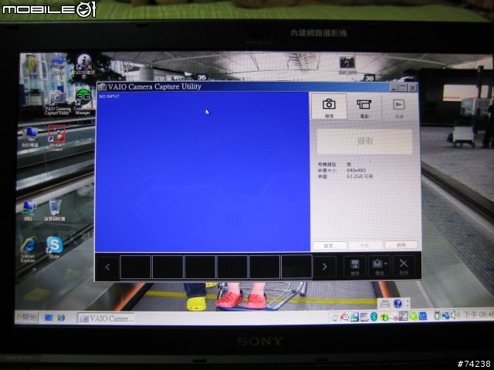Image resolution: width=494 pixels, height=370 pixels.
Task: Go to previous thumbnails with left arrow
Action: click(107, 267)
